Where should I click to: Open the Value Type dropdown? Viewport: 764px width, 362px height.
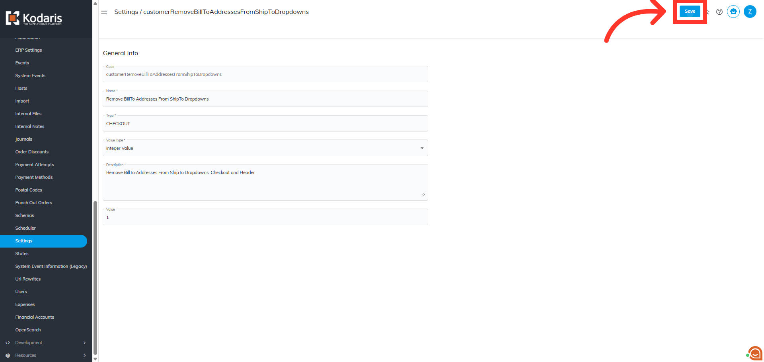(265, 148)
